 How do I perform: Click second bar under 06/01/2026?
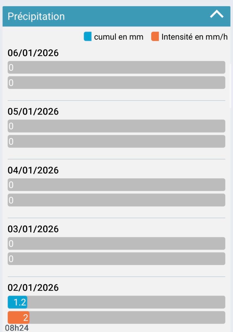[116, 82]
